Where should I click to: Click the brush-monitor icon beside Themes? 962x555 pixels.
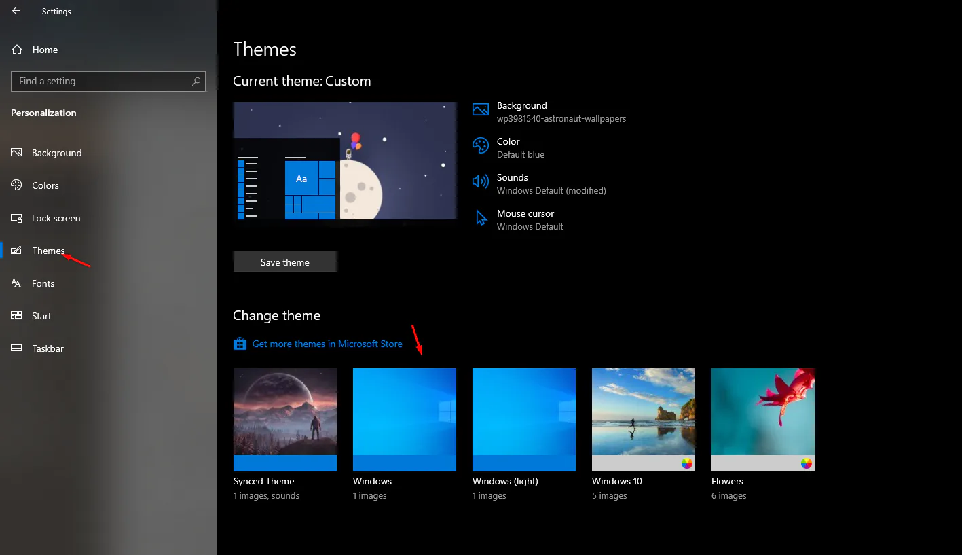pos(17,251)
